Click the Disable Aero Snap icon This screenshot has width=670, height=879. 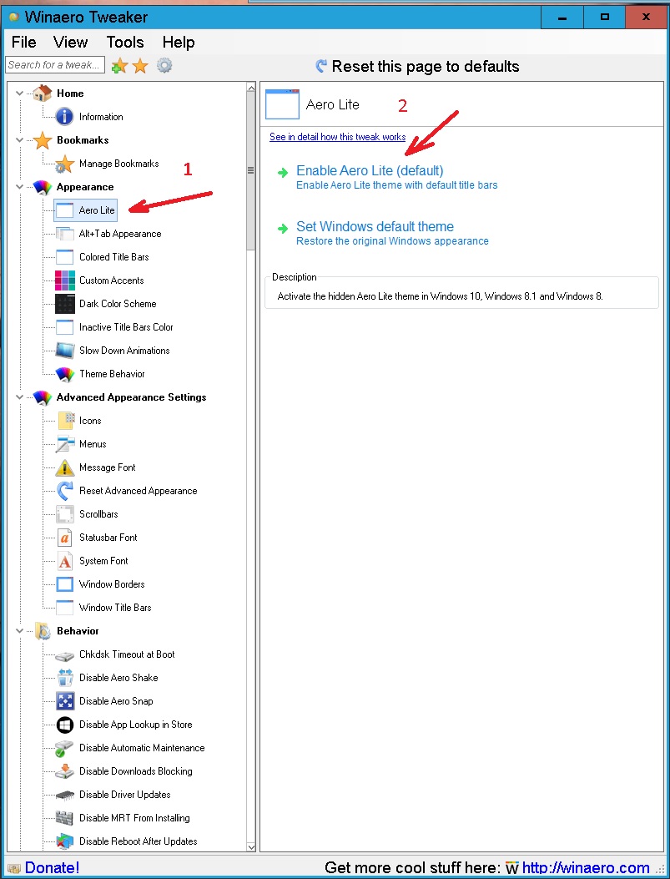[65, 701]
